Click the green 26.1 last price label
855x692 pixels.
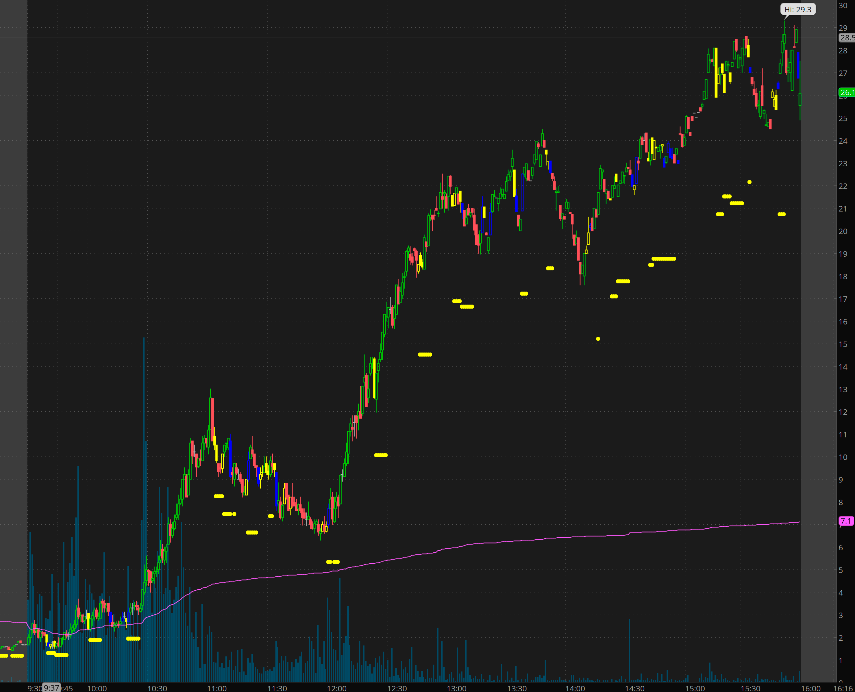(847, 92)
